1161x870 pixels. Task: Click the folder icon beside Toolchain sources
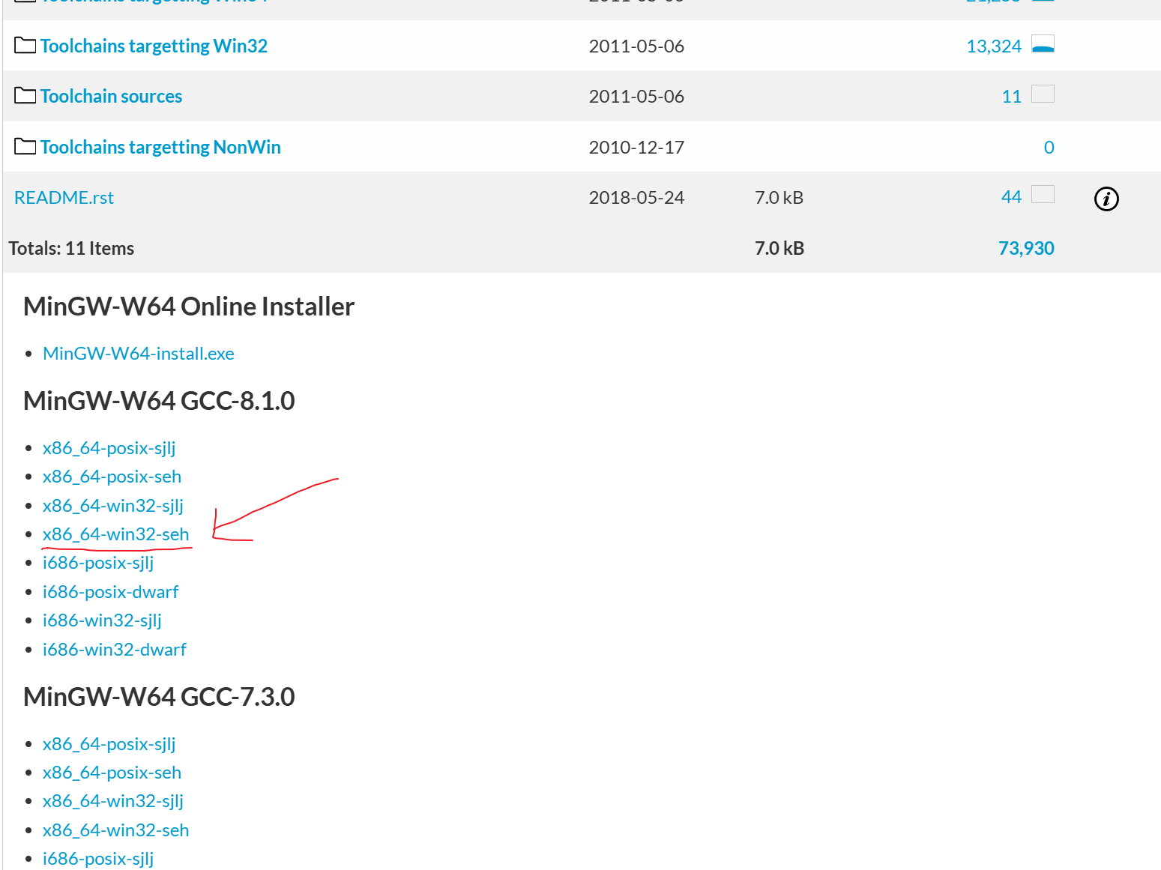tap(25, 96)
